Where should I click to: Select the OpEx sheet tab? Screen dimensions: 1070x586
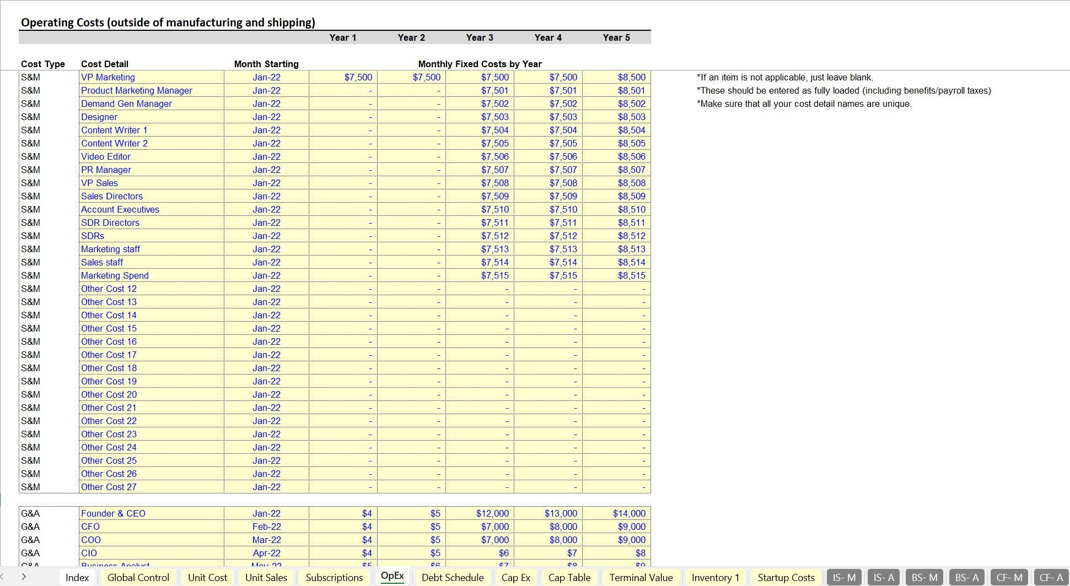pos(392,576)
